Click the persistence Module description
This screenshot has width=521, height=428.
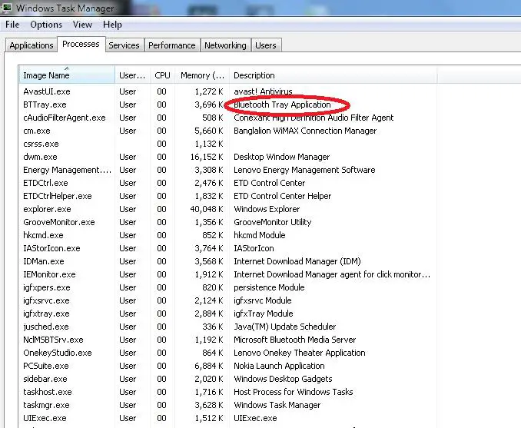click(x=269, y=287)
